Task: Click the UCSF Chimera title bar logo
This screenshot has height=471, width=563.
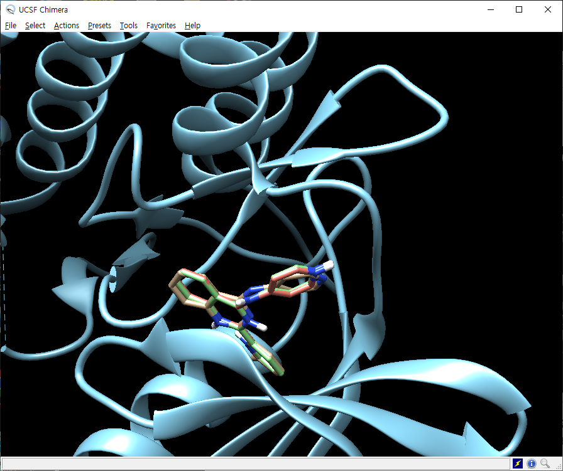Action: pos(11,9)
